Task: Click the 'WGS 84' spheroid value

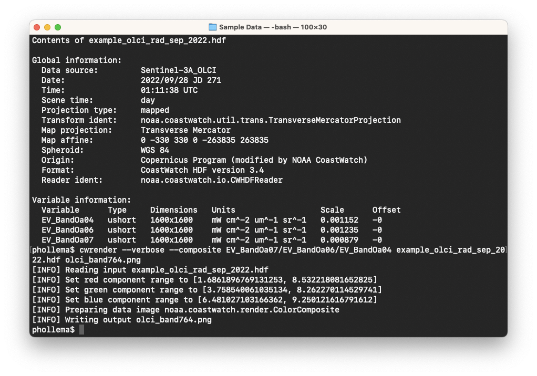Action: pyautogui.click(x=154, y=150)
